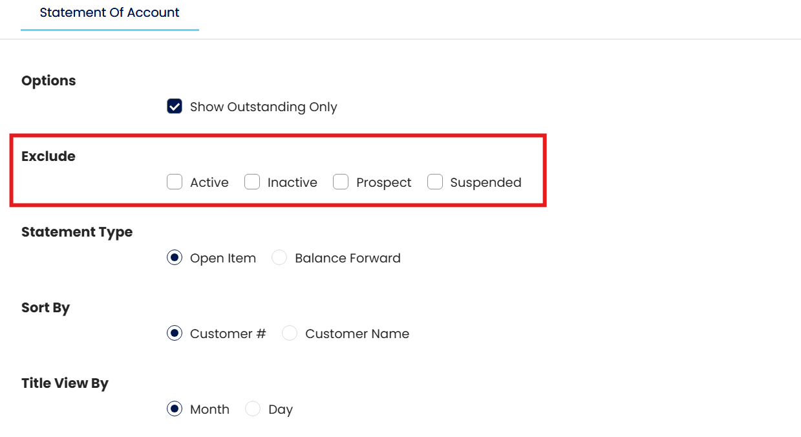Screen dimensions: 801x437
Task: Select the Customer # sort radio button
Action: (x=175, y=334)
